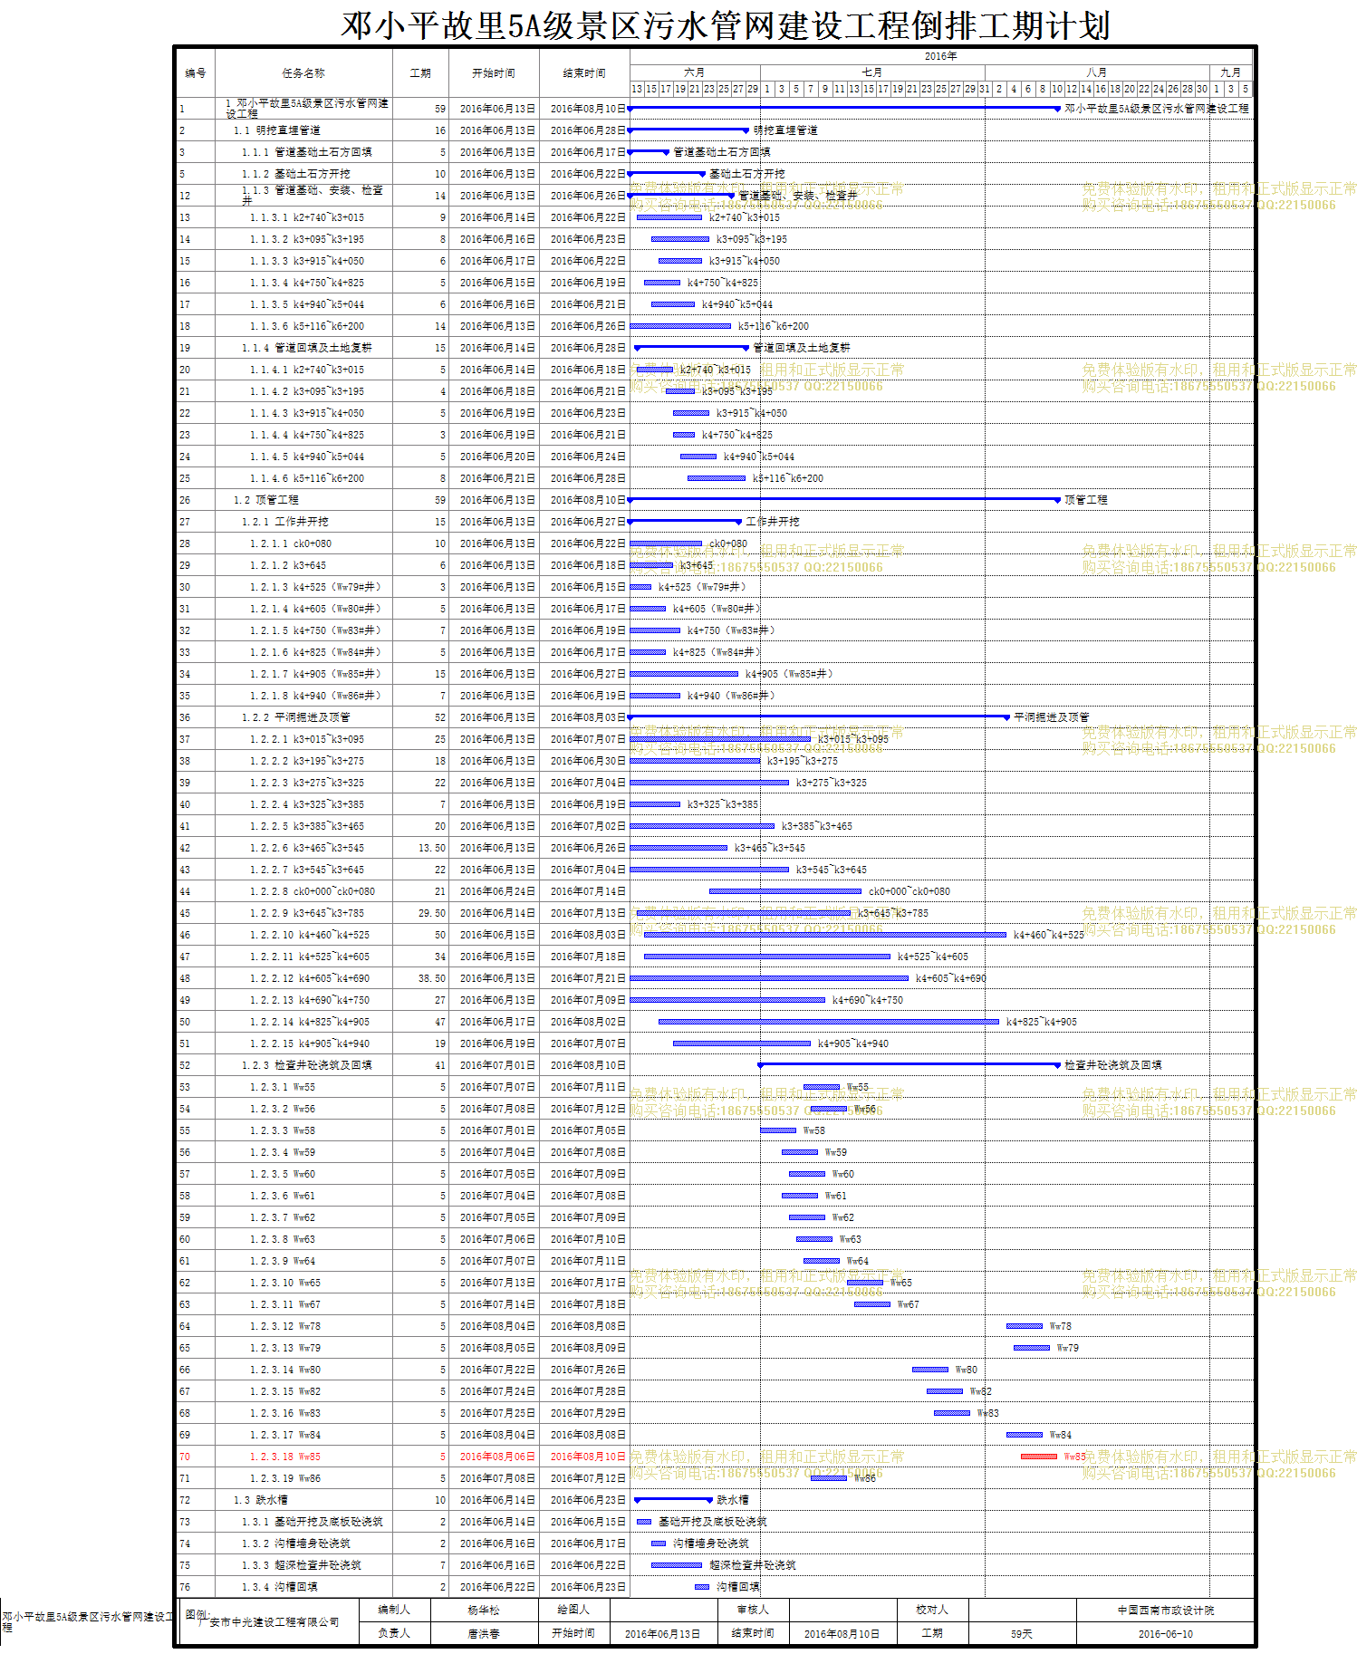Select the 编号 column header
1357x1654 pixels.
pos(196,73)
